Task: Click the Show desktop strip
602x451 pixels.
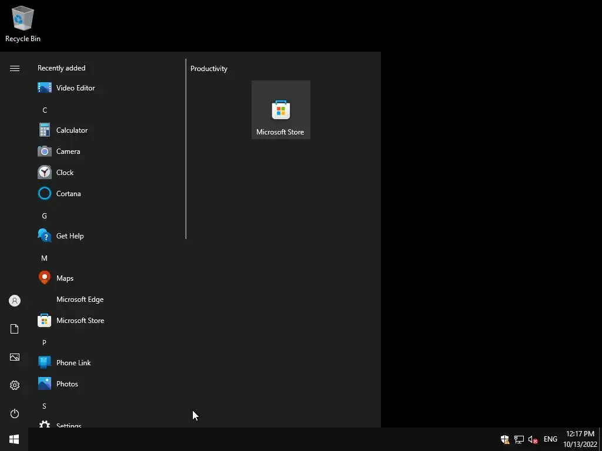Action: coord(600,439)
